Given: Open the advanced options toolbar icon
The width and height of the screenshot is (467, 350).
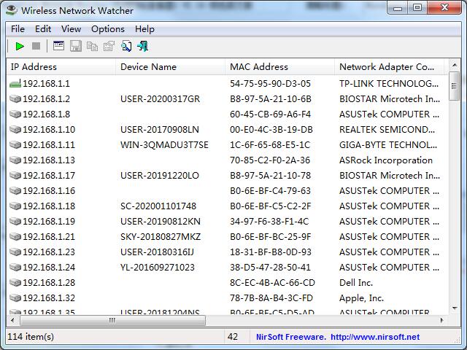Looking at the screenshot, I should [58, 46].
